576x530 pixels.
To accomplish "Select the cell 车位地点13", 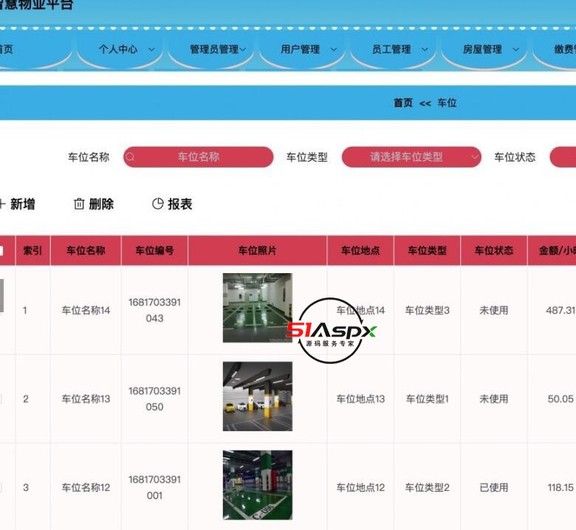I will tap(360, 399).
